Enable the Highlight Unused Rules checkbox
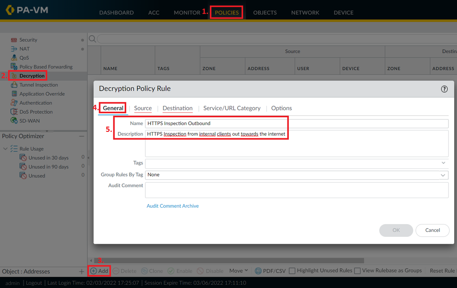Viewport: 457px width, 288px height. pos(292,270)
